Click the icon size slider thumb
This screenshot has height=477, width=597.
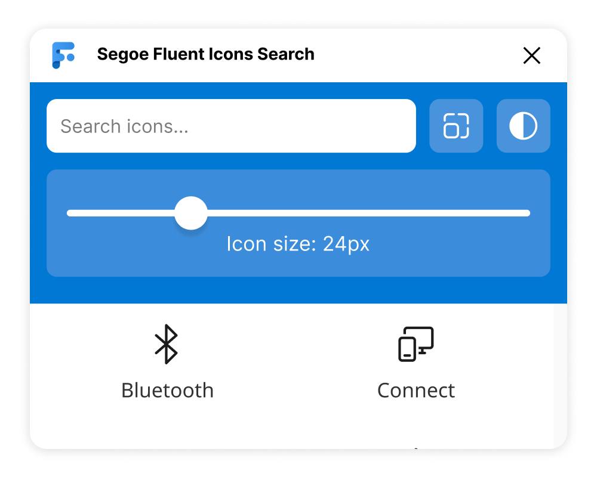191,213
